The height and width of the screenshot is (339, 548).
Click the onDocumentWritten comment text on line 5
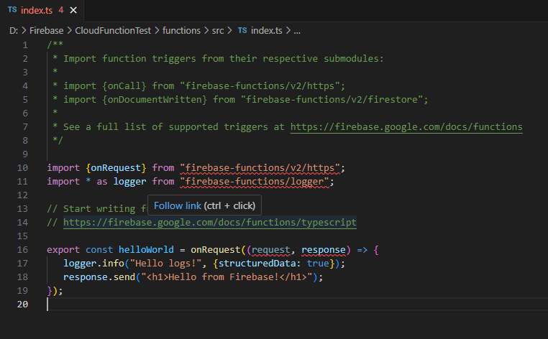click(x=157, y=100)
